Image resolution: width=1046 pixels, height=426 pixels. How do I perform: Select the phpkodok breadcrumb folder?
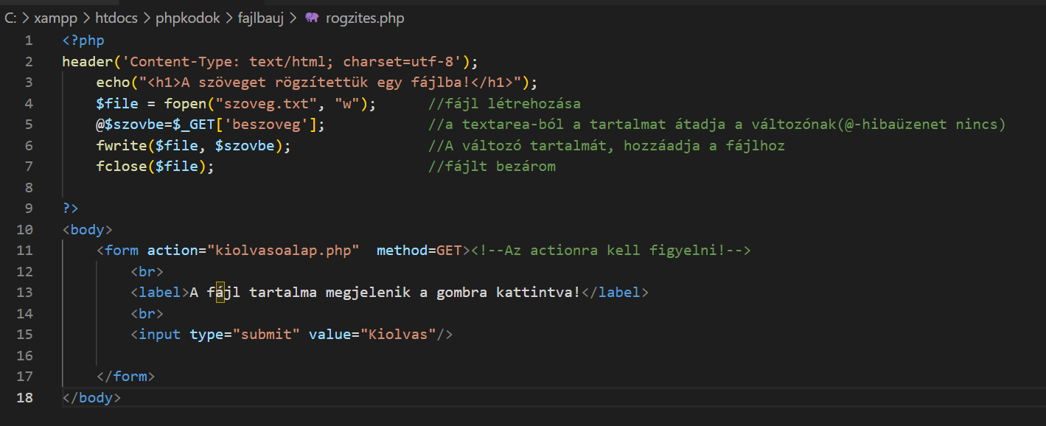coord(187,18)
